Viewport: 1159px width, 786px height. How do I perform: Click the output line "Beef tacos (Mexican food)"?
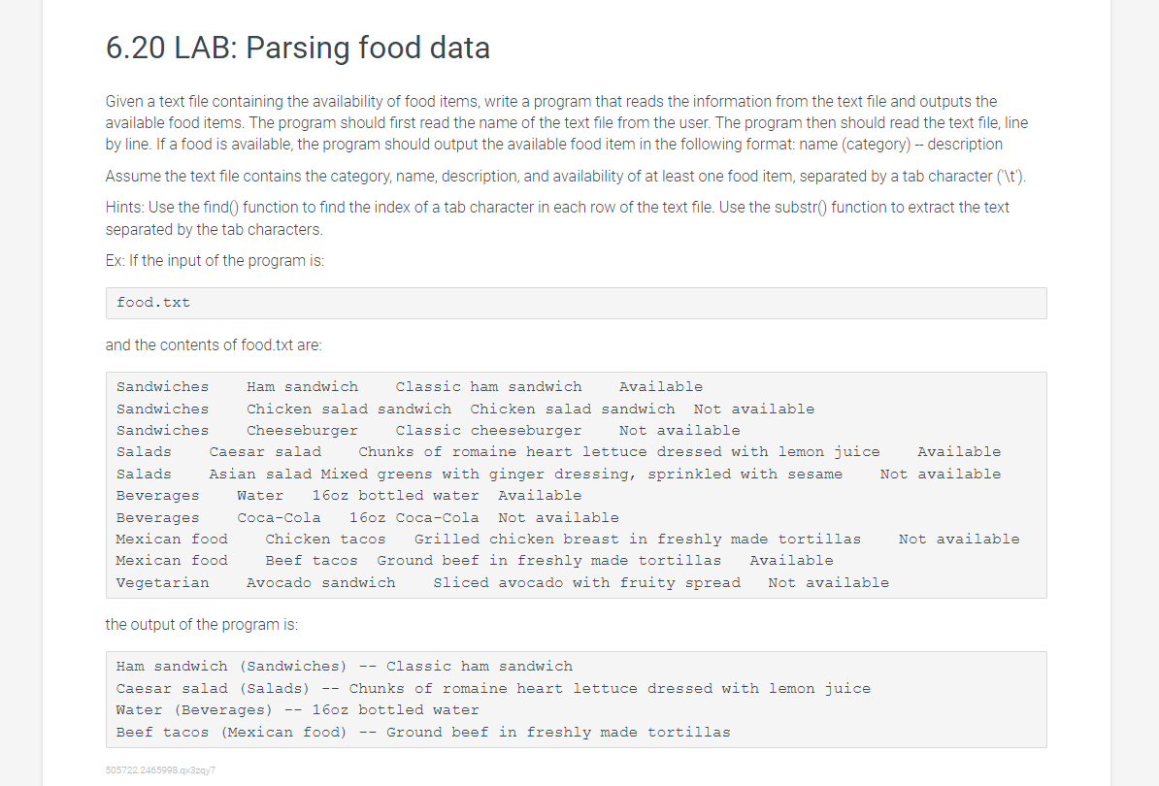pyautogui.click(x=423, y=733)
